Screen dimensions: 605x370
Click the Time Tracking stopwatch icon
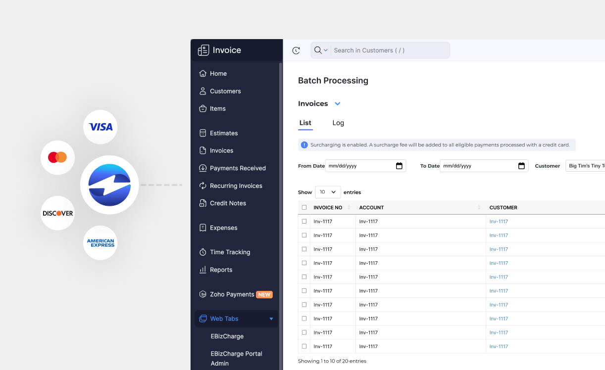(x=202, y=252)
